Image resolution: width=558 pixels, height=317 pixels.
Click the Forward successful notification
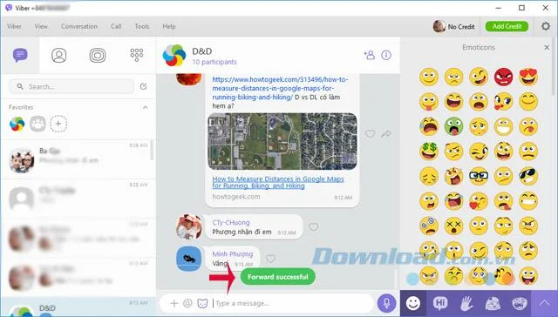278,276
